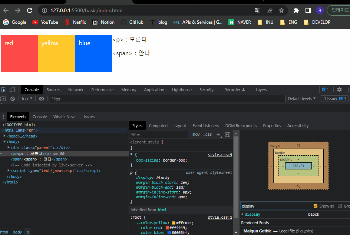
Task: Activate the inspect element picker
Action: point(3,90)
